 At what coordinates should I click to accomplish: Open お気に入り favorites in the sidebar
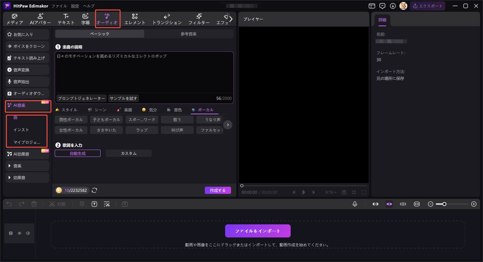[27, 34]
